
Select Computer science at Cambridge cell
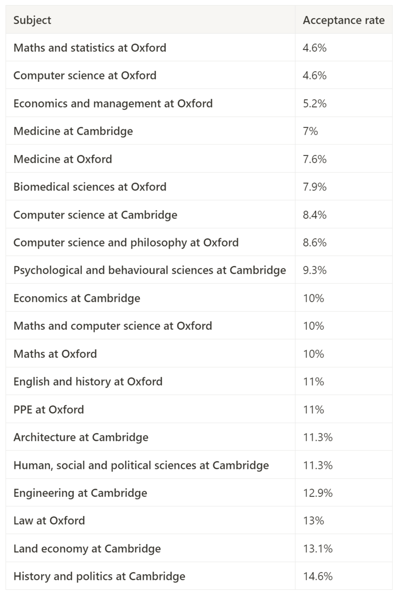[x=95, y=215]
